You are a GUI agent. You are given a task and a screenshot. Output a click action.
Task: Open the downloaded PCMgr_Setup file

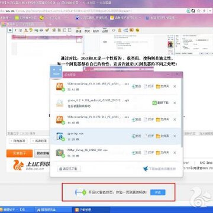coord(149,153)
